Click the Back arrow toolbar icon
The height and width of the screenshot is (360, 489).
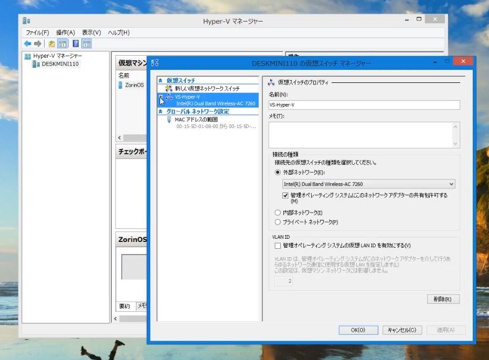27,44
